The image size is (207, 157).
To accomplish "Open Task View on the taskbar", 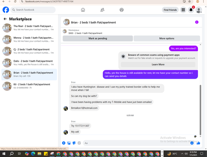I will click(x=19, y=154).
